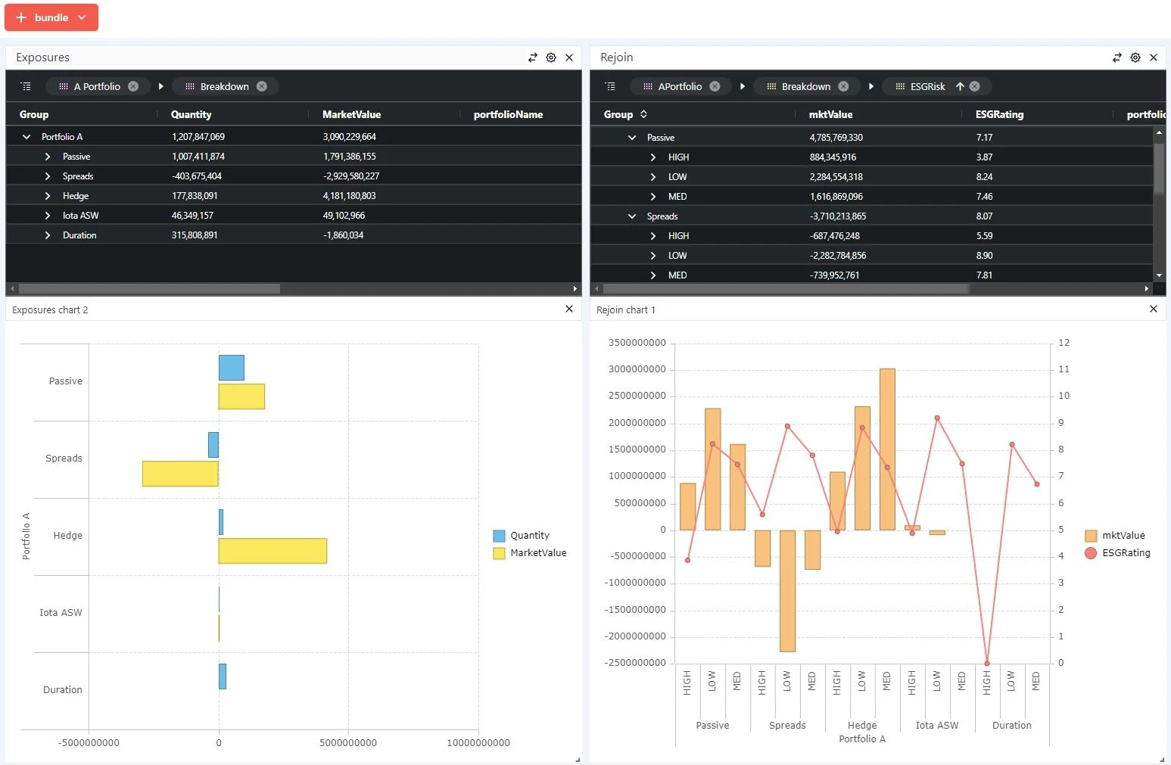Close the Exposures panel
Screen dimensions: 1171x765
pyautogui.click(x=569, y=58)
